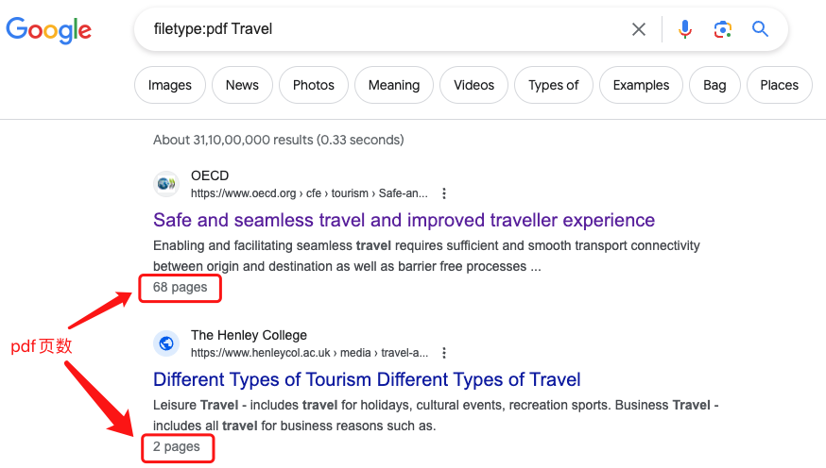This screenshot has height=468, width=826.
Task: Open Different Types of Tourism result link
Action: pyautogui.click(x=367, y=379)
